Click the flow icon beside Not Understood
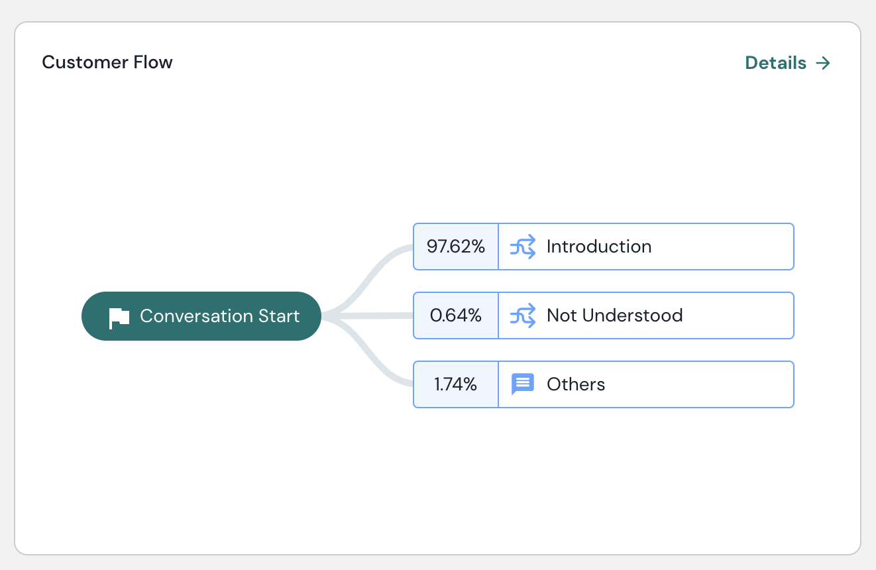The image size is (876, 570). pyautogui.click(x=522, y=315)
